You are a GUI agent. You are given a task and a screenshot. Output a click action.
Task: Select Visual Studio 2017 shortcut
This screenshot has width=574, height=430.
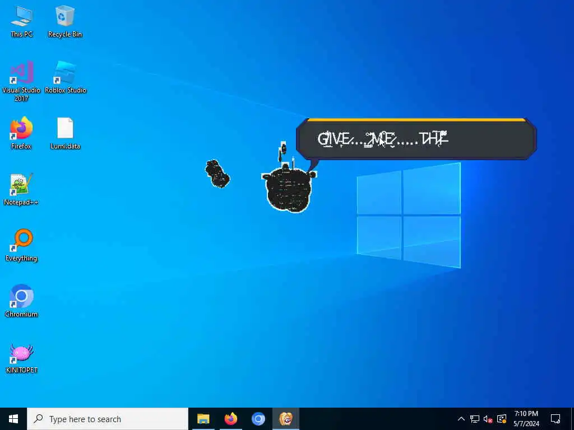pyautogui.click(x=21, y=81)
